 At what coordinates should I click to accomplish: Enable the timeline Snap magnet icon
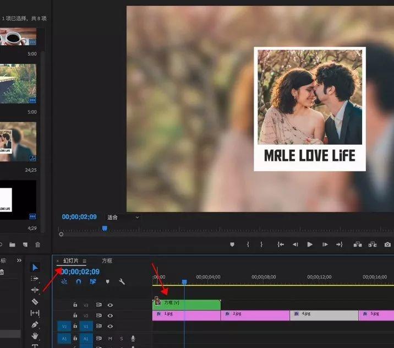(79, 281)
